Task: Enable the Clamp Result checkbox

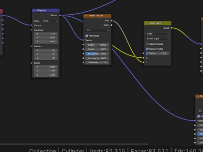Action: point(147,44)
